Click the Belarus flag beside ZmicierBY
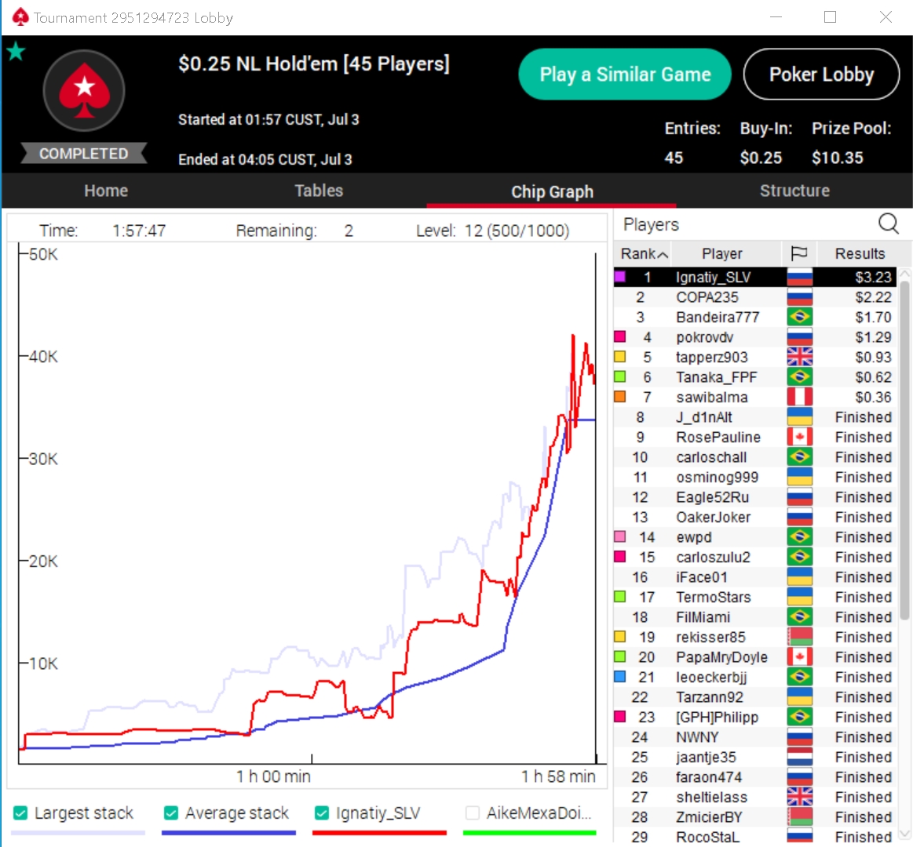The image size is (913, 847). coord(799,816)
